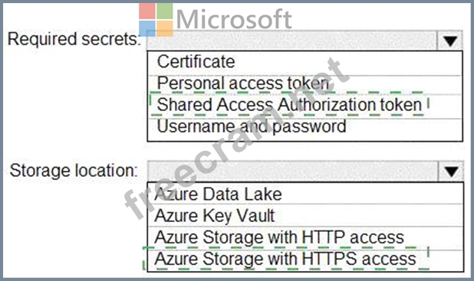Image resolution: width=474 pixels, height=281 pixels.
Task: Choose Personal access token option
Action: (304, 83)
